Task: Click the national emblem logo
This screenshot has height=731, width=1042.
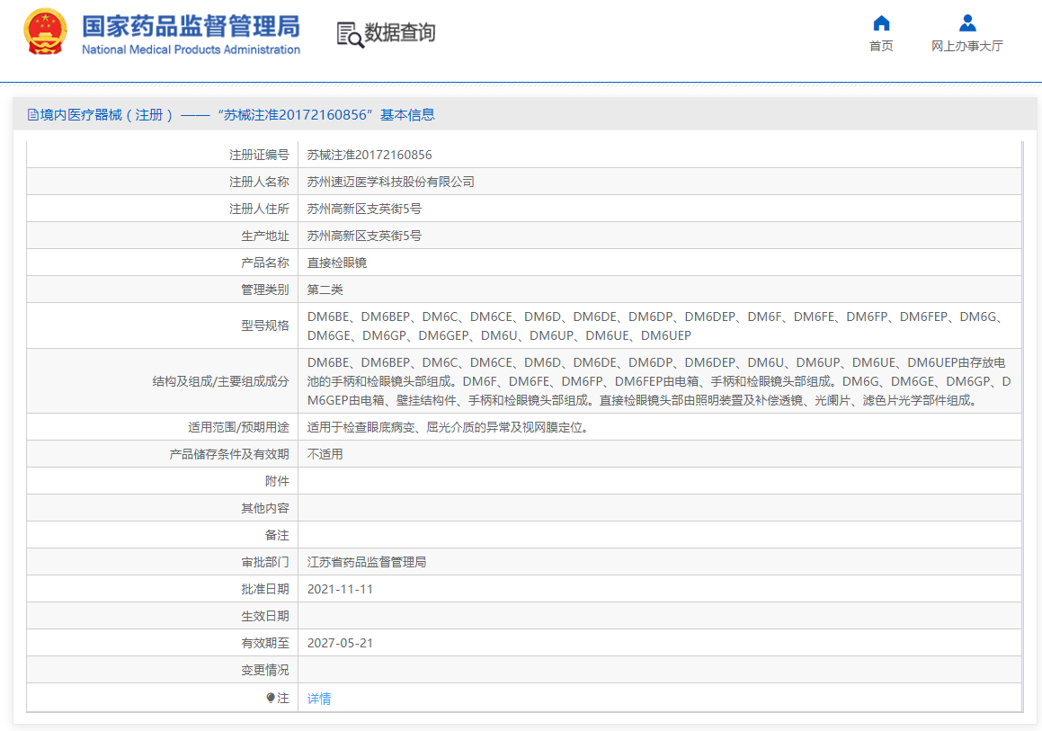Action: click(x=45, y=31)
